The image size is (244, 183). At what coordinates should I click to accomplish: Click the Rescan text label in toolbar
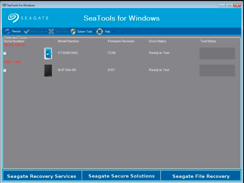pyautogui.click(x=16, y=32)
